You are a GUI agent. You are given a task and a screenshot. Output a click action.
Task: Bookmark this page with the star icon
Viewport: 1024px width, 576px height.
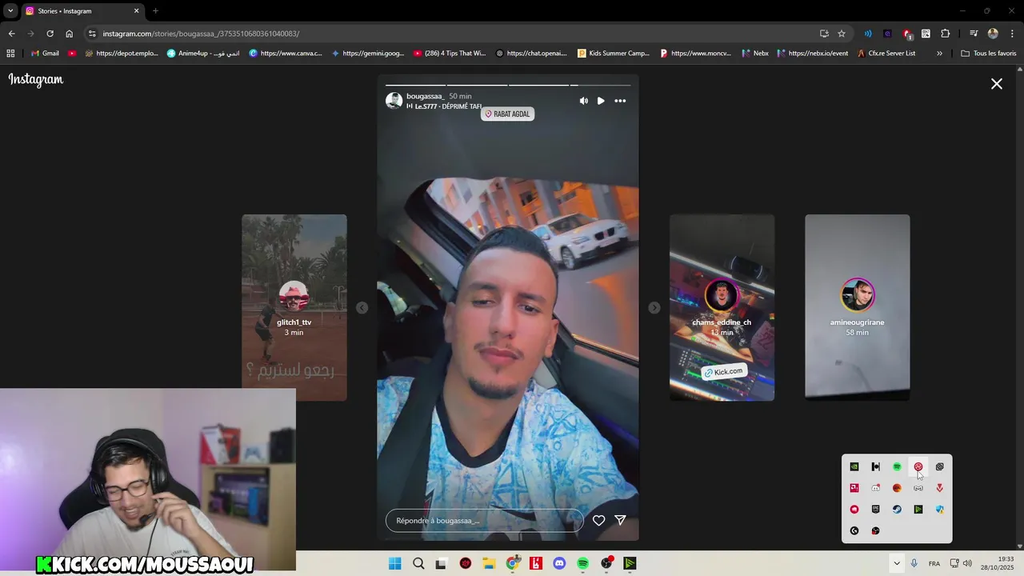(842, 34)
